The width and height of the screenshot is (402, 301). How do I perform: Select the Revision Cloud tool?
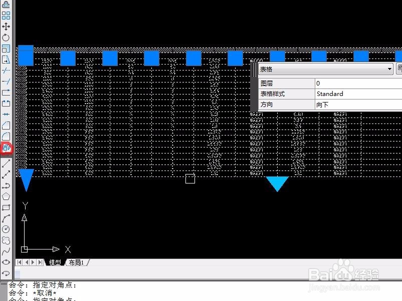click(x=6, y=240)
